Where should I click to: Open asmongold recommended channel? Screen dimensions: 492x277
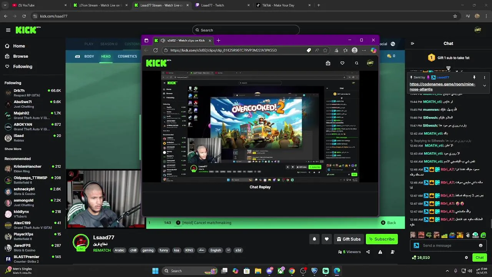[33, 202]
